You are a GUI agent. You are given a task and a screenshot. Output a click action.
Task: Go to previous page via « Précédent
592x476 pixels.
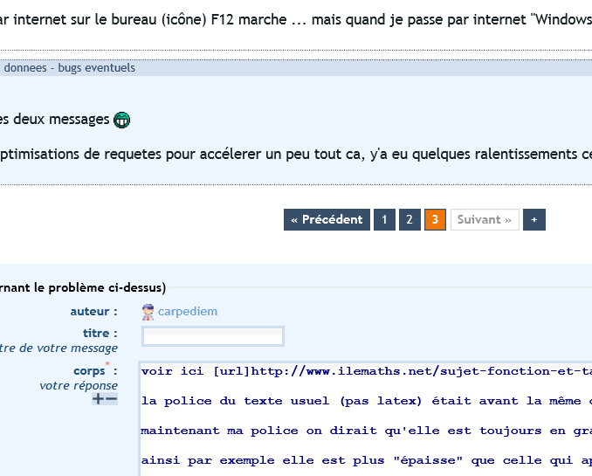(x=327, y=220)
